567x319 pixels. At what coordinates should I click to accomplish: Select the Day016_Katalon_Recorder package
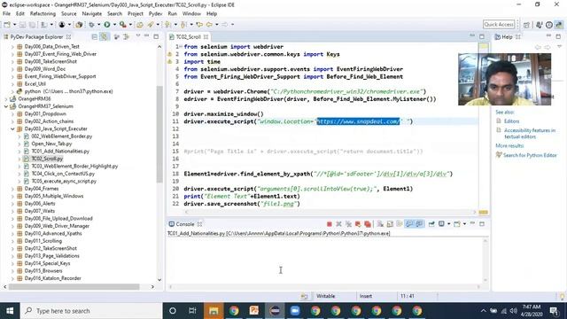[x=53, y=278]
